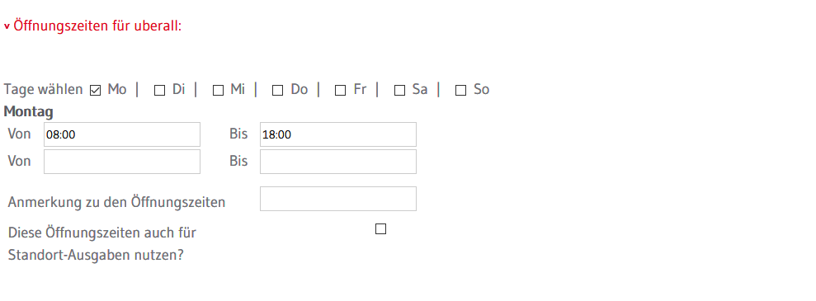This screenshot has width=816, height=301.
Task: Focus the Anmerkung zu den Öffnungszeiten input
Action: coord(338,199)
